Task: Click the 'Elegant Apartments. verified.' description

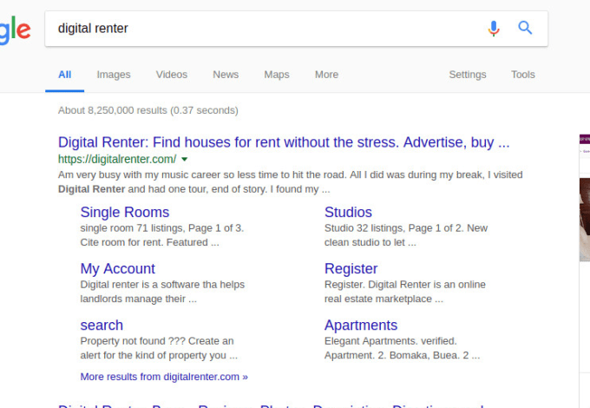Action: pyautogui.click(x=403, y=348)
